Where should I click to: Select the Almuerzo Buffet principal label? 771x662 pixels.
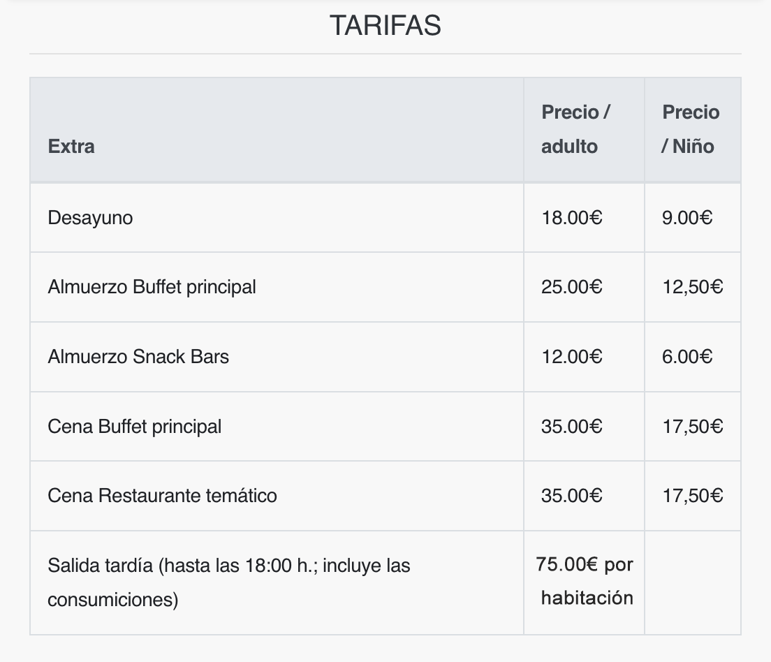coord(152,287)
